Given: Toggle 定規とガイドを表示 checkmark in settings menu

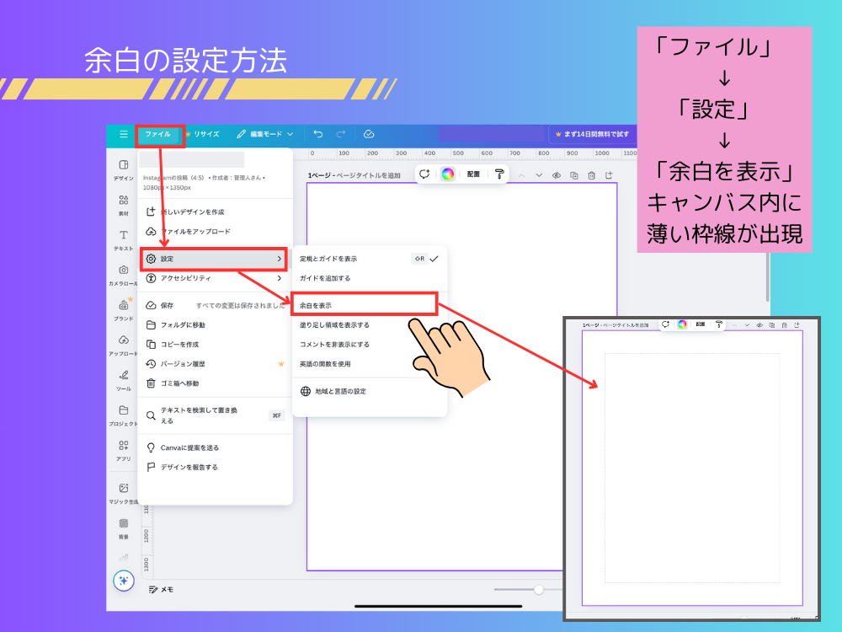Looking at the screenshot, I should pyautogui.click(x=360, y=259).
